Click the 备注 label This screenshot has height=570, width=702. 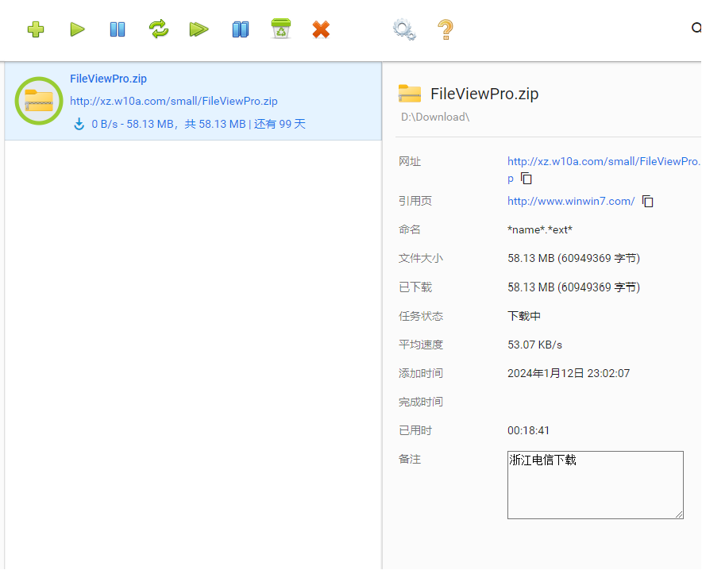pos(410,459)
